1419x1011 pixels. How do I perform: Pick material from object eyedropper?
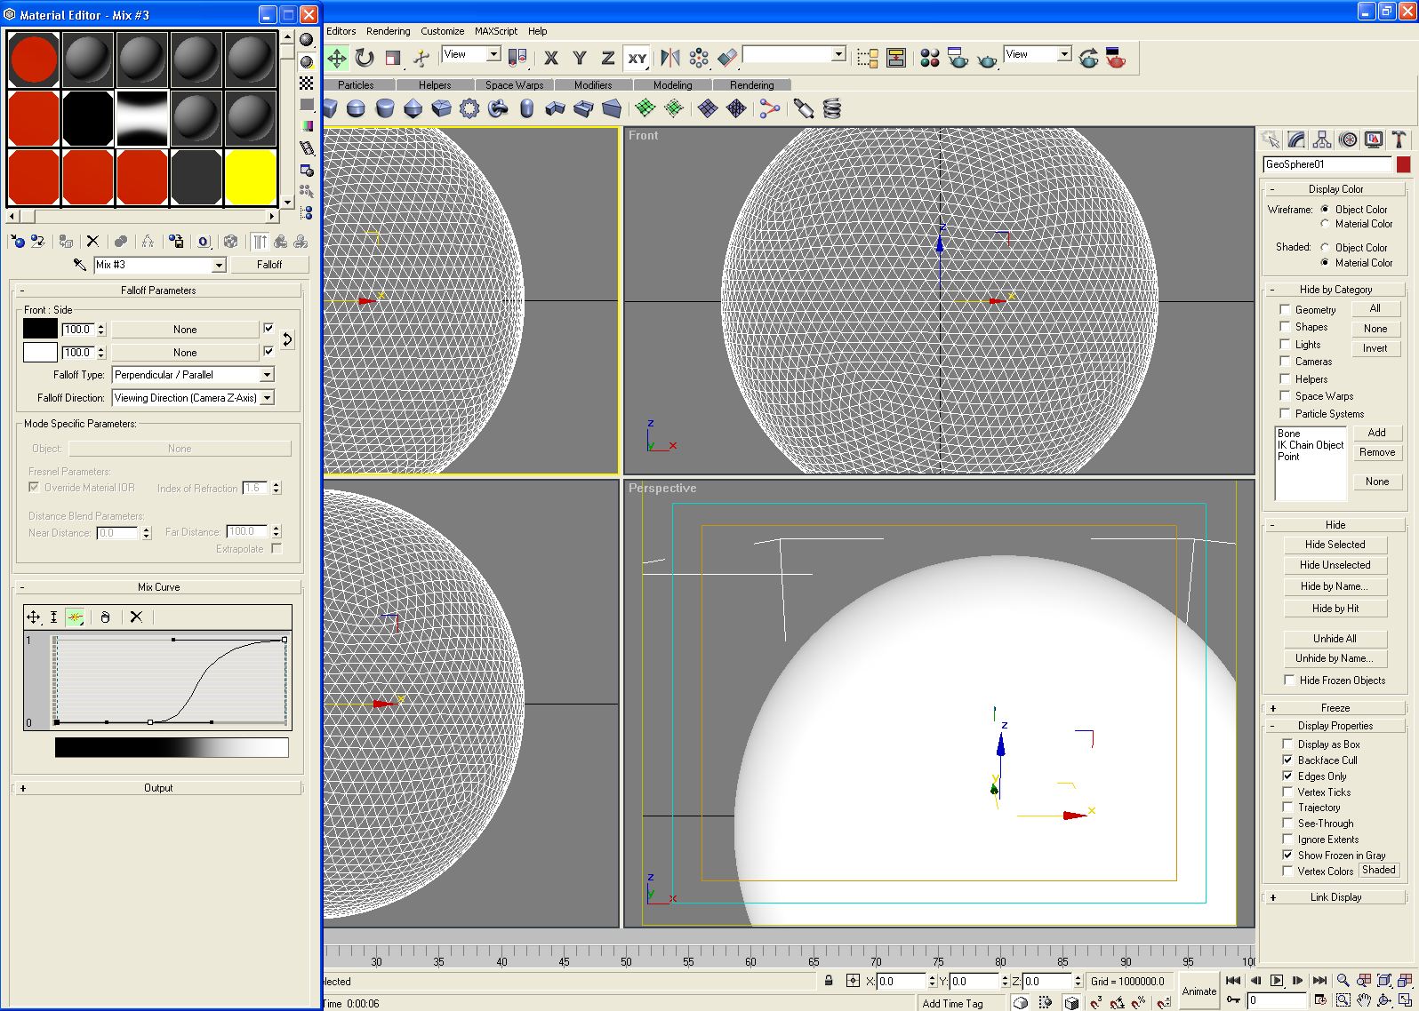[79, 265]
